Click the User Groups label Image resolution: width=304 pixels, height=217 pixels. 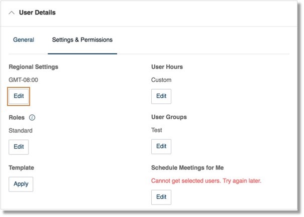tap(169, 117)
